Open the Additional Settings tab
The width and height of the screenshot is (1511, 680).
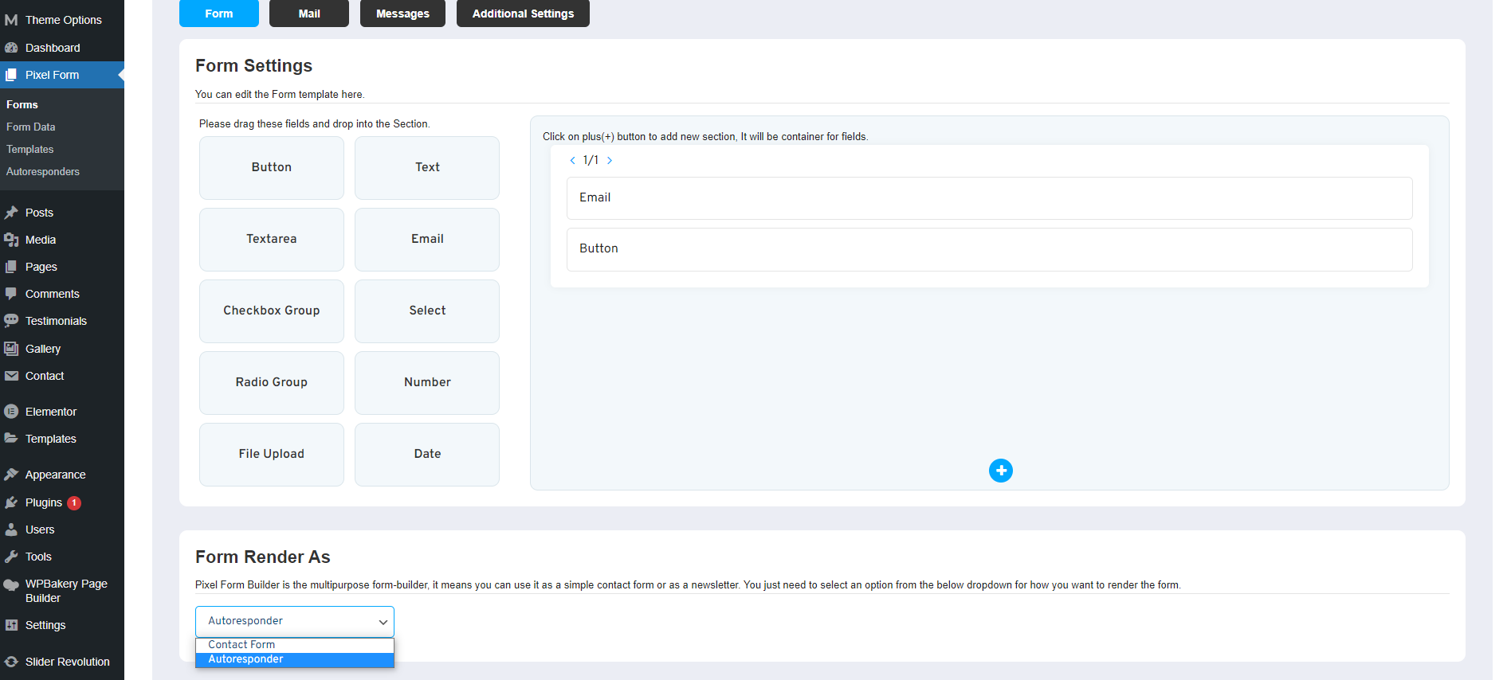522,14
